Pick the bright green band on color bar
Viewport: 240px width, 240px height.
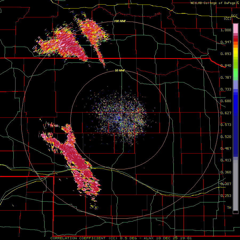pyautogui.click(x=235, y=73)
